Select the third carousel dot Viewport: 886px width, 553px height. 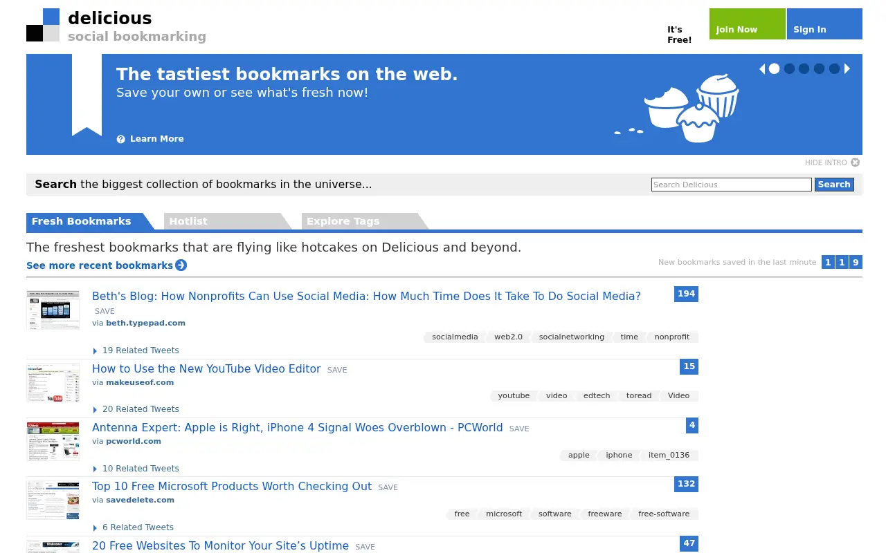pyautogui.click(x=804, y=68)
